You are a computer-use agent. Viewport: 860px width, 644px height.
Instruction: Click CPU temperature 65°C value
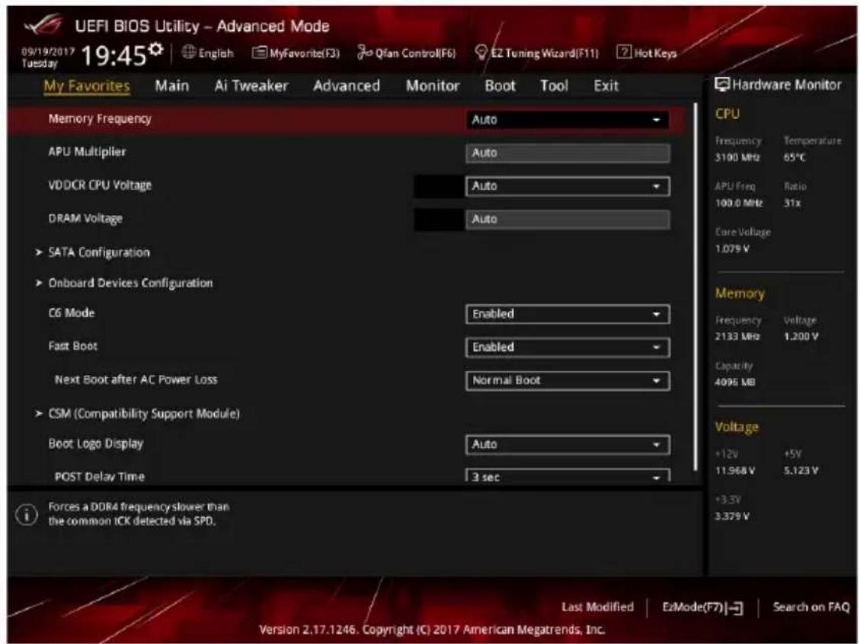pos(794,158)
